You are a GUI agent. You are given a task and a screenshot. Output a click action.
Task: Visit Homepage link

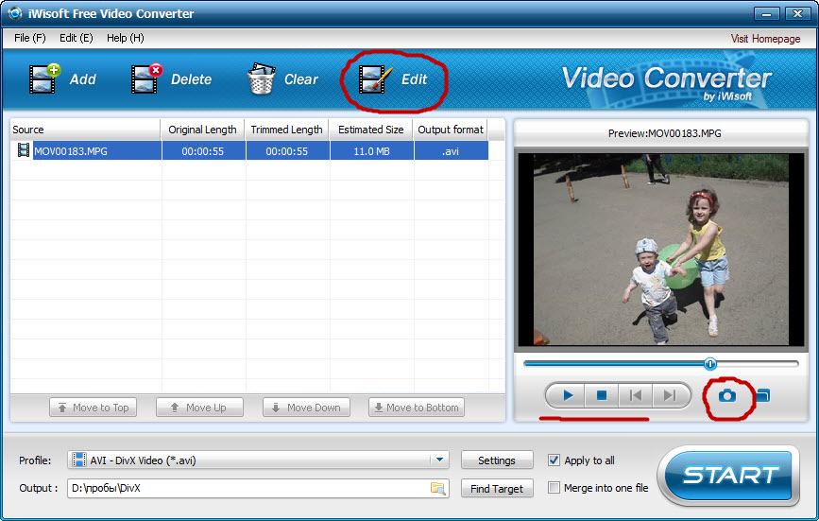click(765, 39)
